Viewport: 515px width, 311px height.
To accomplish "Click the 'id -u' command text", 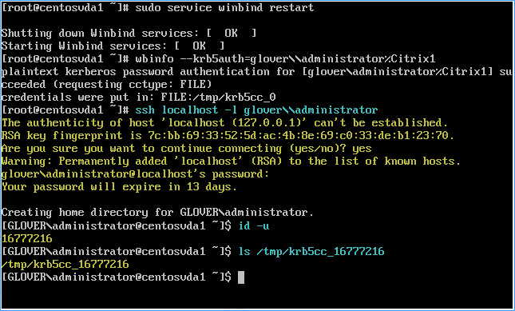I will tap(254, 225).
